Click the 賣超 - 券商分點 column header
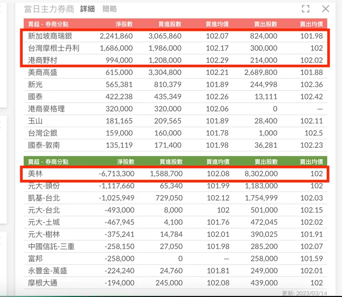The height and width of the screenshot is (297, 342). (x=48, y=161)
